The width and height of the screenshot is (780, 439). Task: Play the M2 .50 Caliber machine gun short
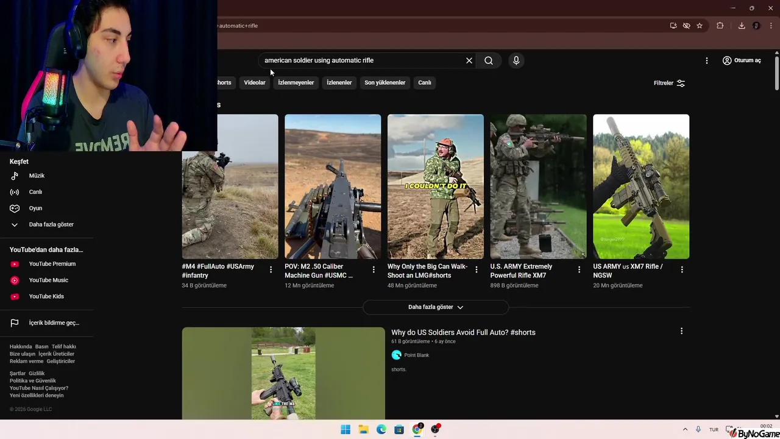click(x=333, y=187)
